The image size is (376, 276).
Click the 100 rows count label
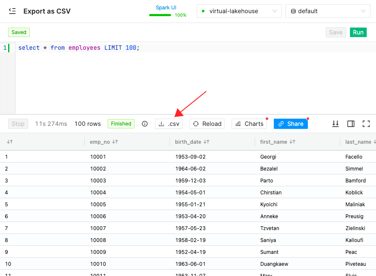pos(88,124)
